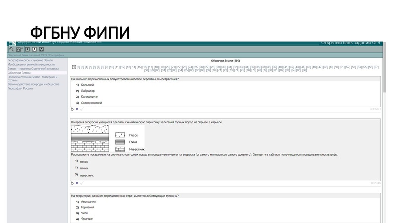Select the medium font size 'A' icon

pos(34,49)
